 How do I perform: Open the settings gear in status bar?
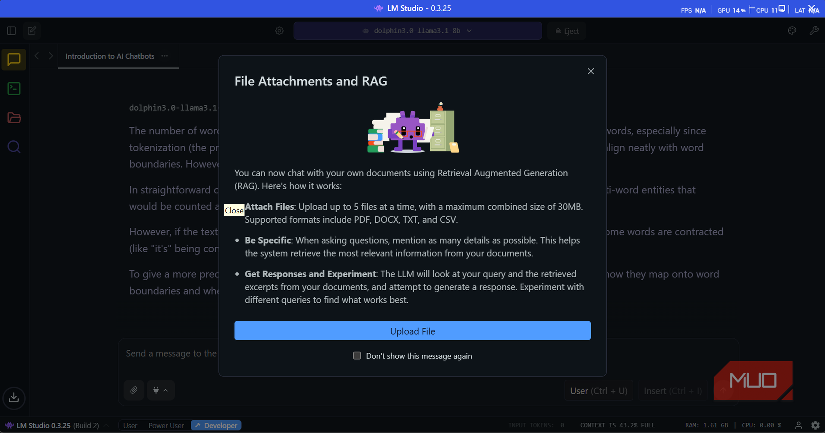coord(815,425)
